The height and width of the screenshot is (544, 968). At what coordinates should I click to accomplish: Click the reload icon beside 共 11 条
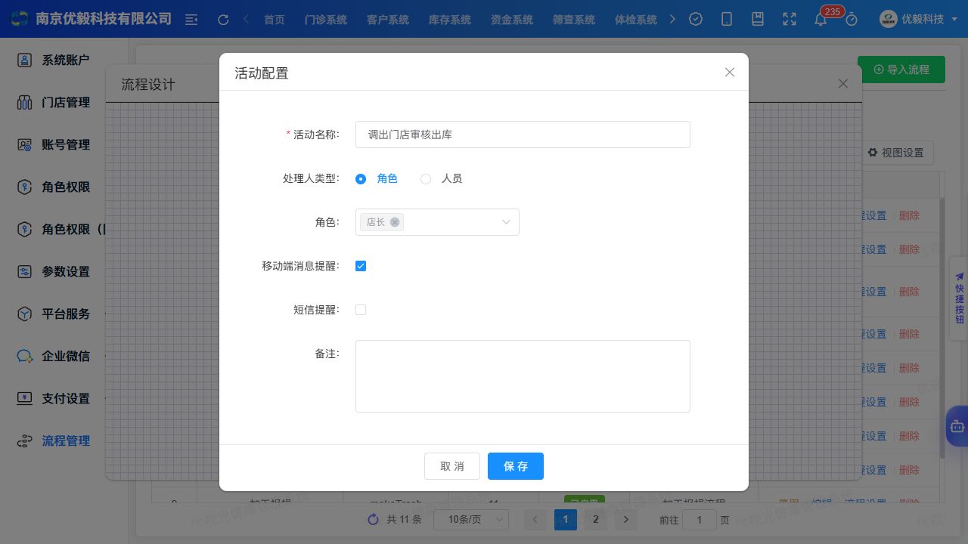click(373, 520)
